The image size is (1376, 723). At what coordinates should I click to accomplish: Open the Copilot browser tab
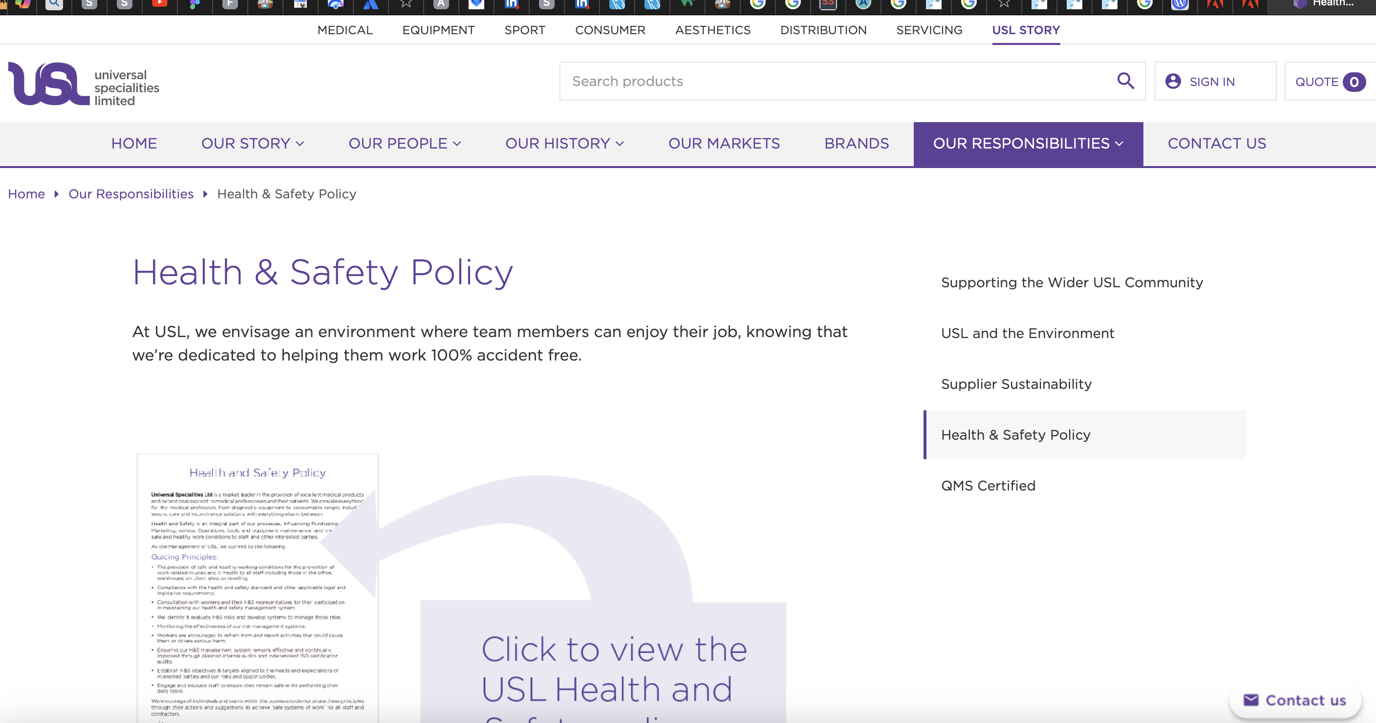(23, 4)
